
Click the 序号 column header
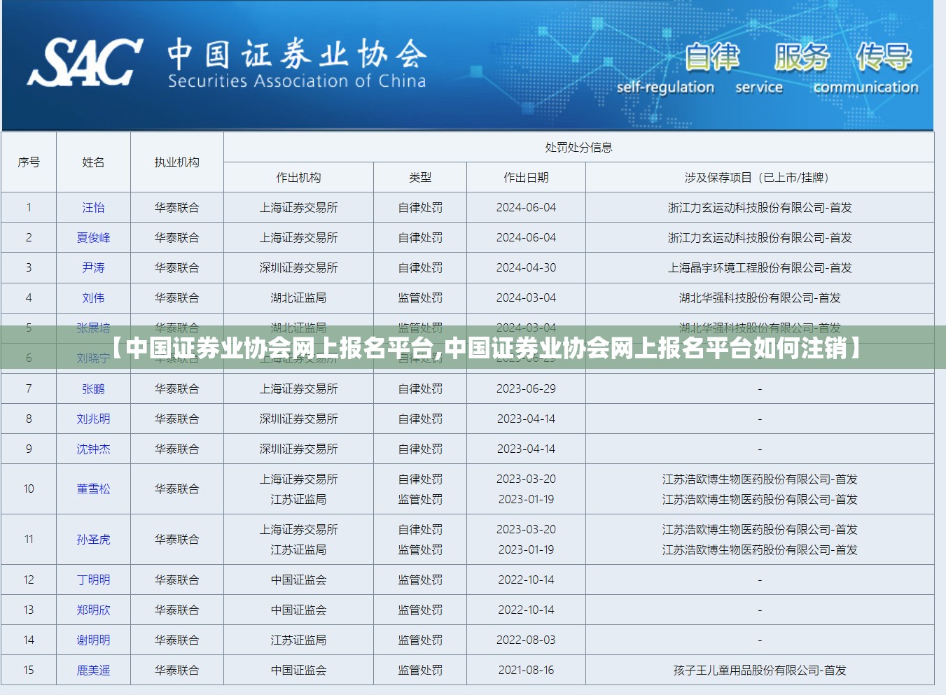click(29, 162)
